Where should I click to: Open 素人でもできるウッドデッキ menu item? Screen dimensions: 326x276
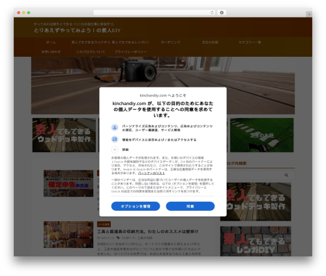coord(91,42)
